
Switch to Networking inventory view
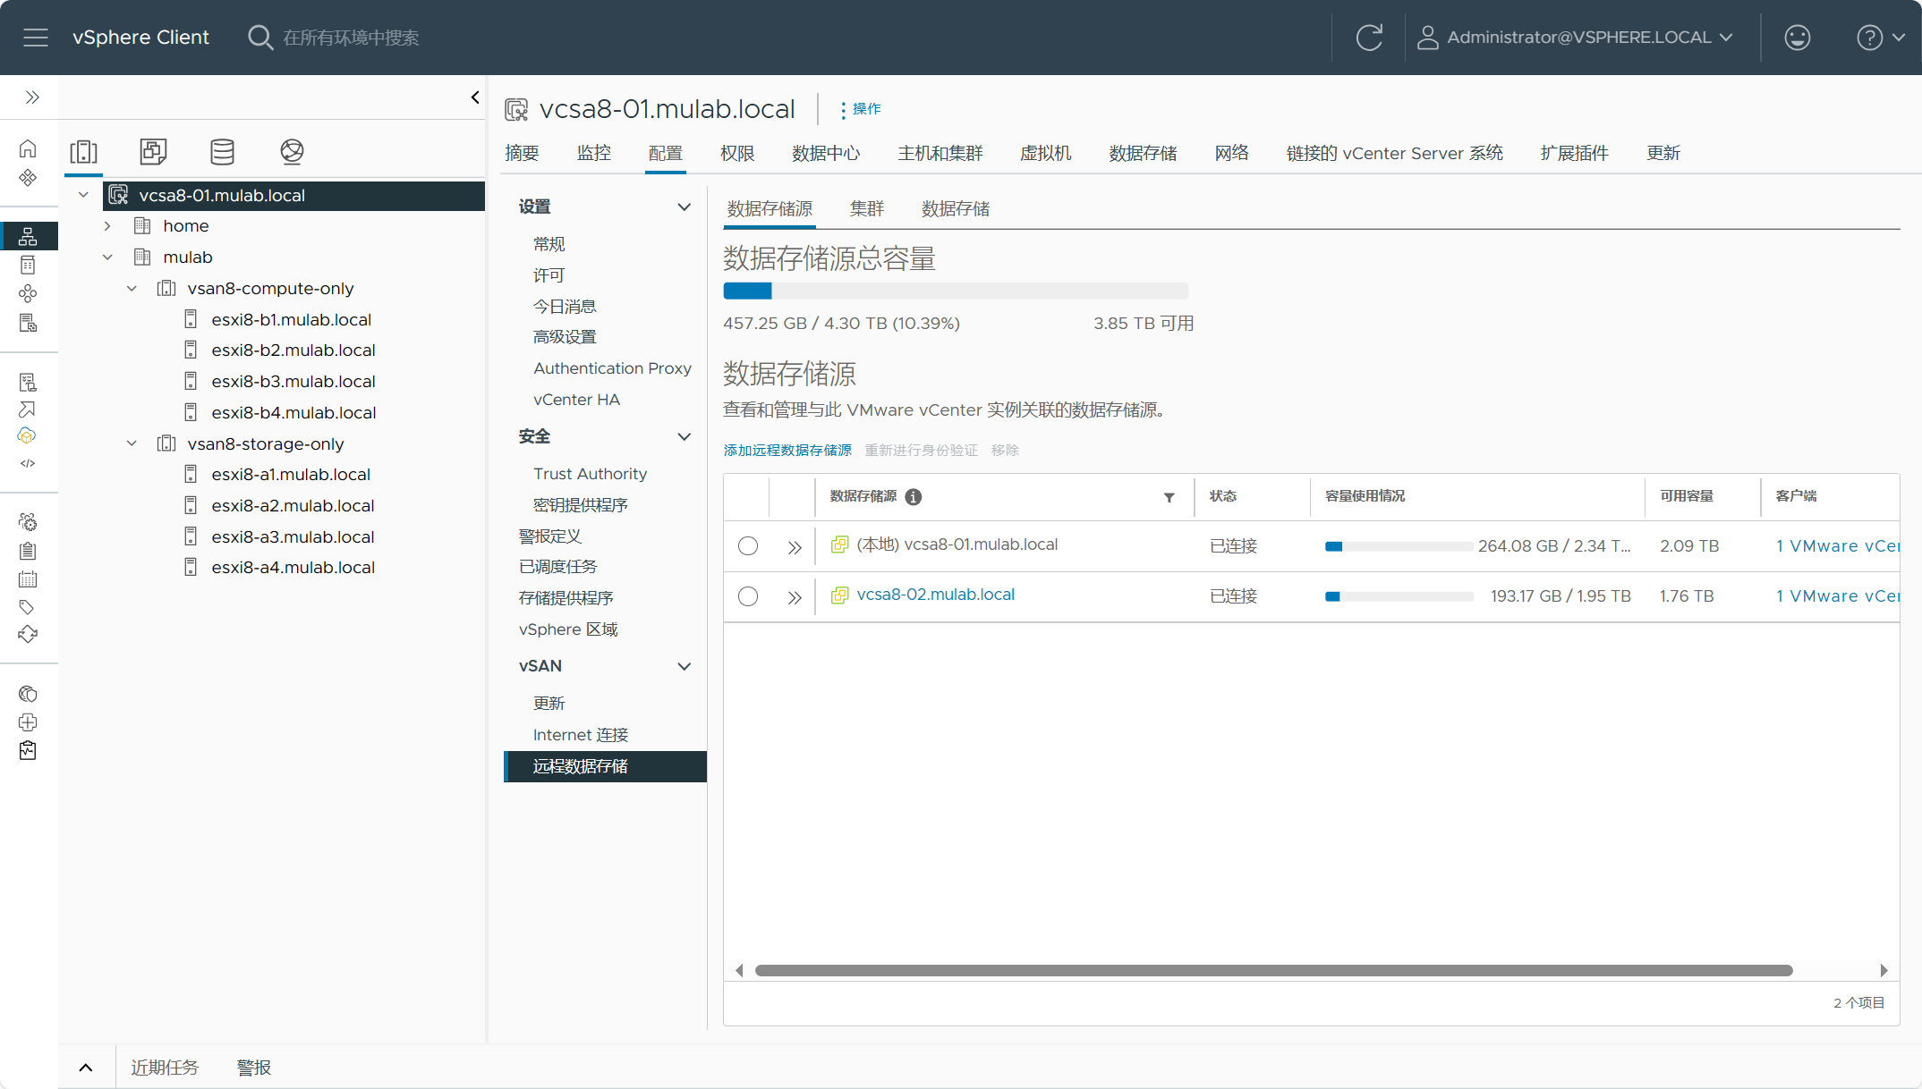pyautogui.click(x=292, y=152)
